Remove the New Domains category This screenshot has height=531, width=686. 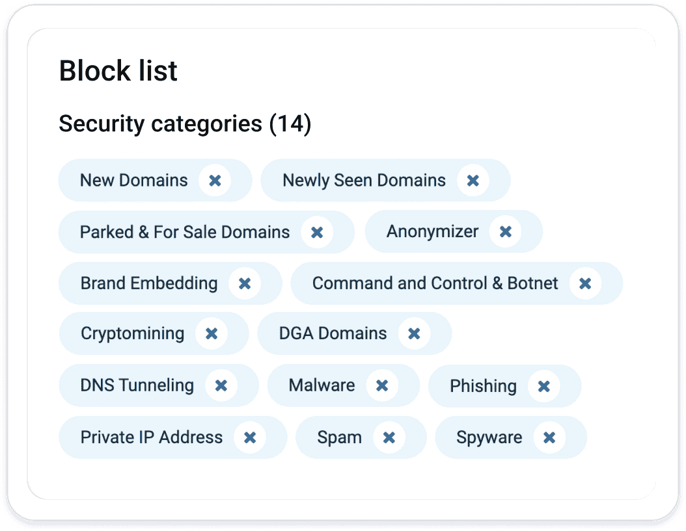pyautogui.click(x=215, y=181)
